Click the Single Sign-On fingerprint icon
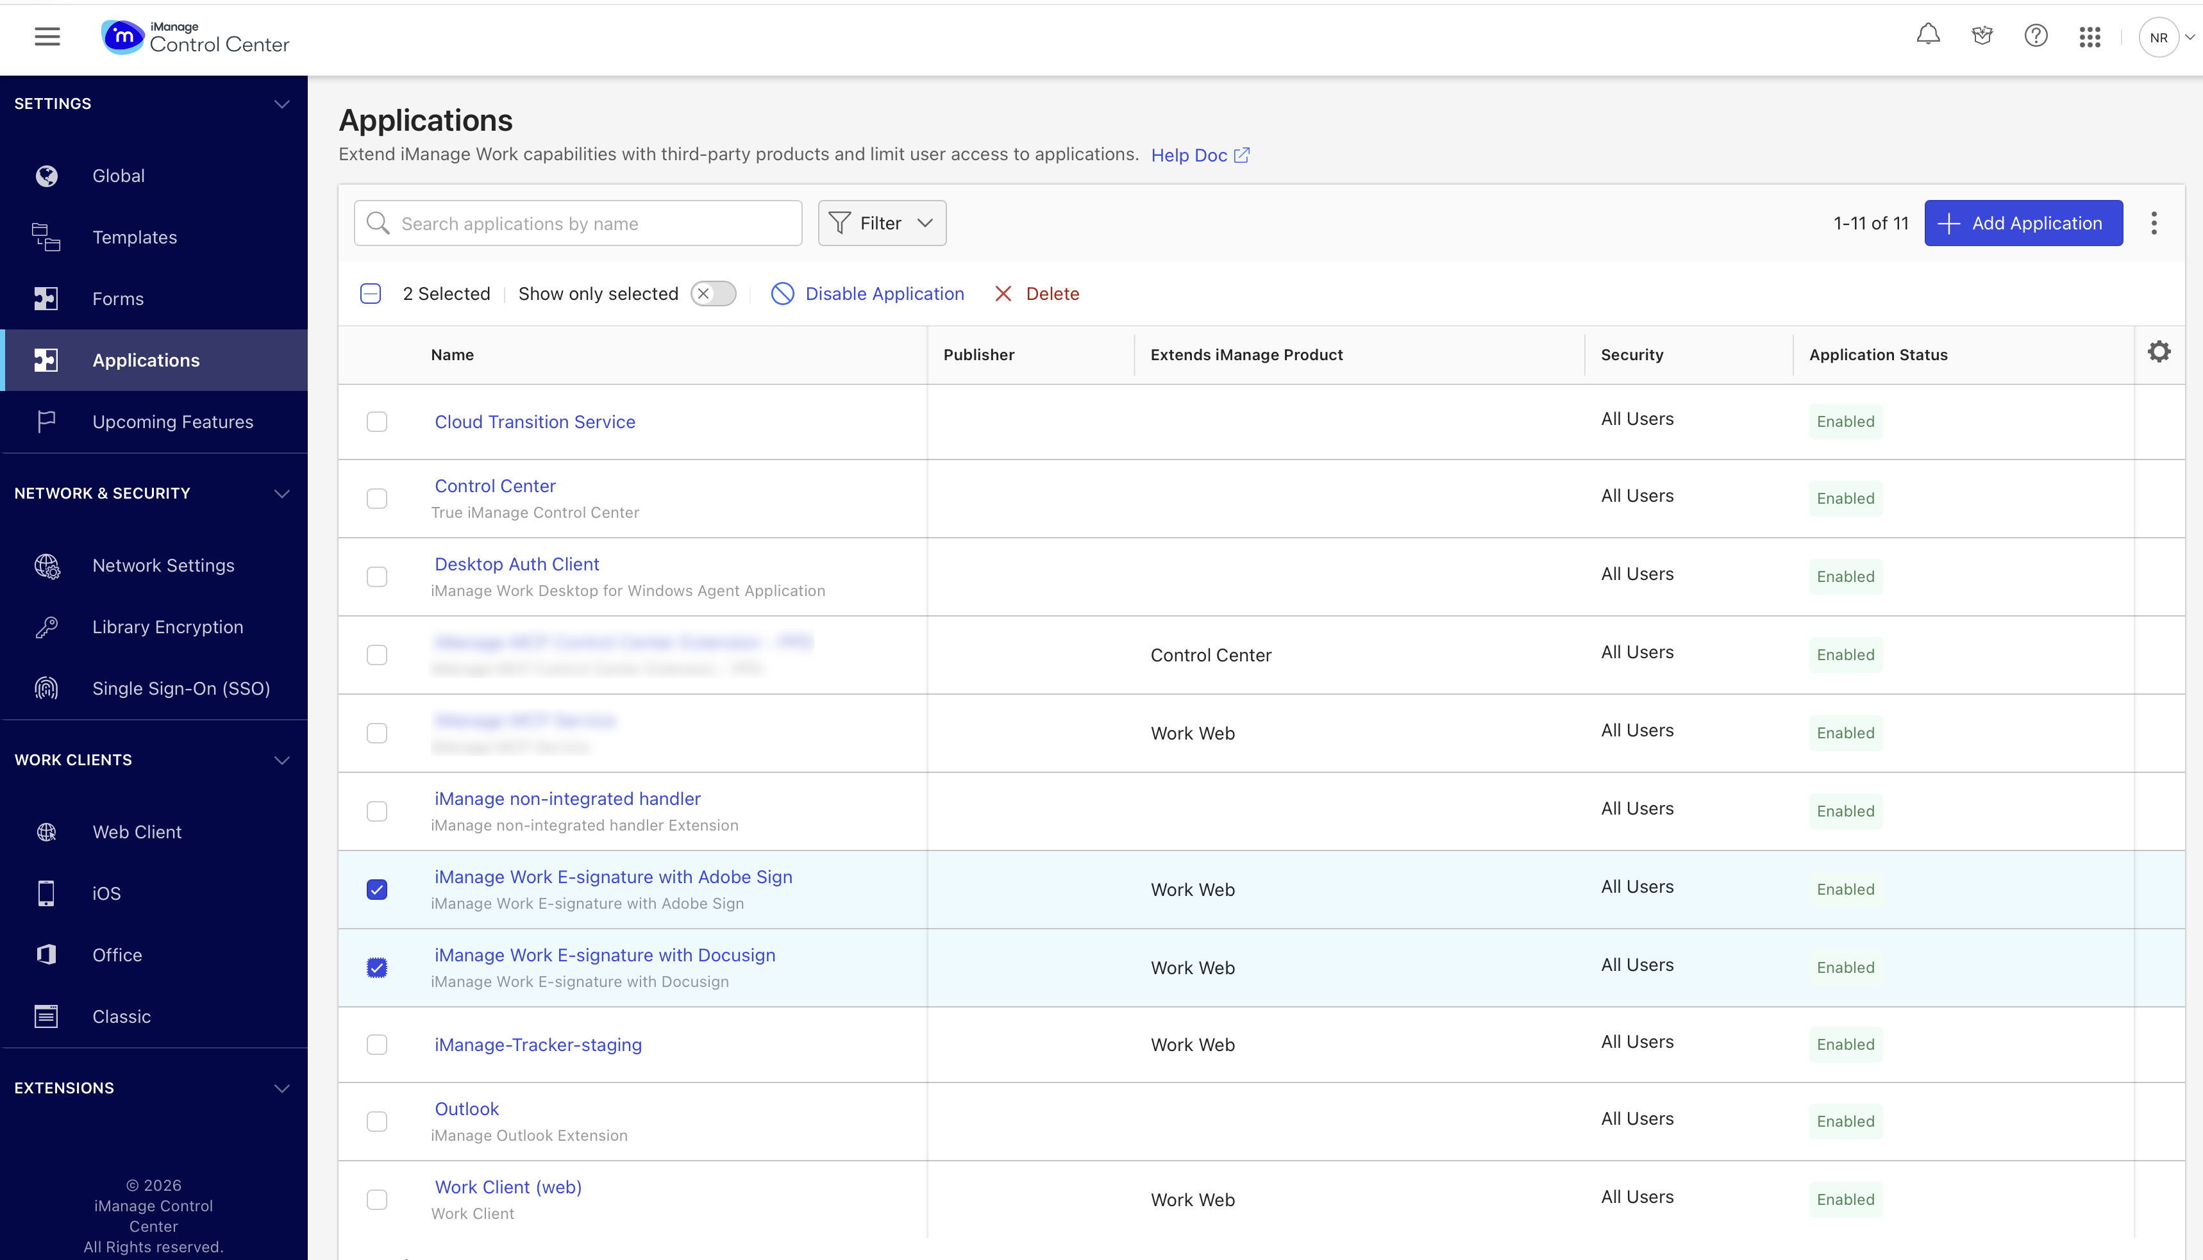Screen dimensions: 2203x1260 click(47, 689)
